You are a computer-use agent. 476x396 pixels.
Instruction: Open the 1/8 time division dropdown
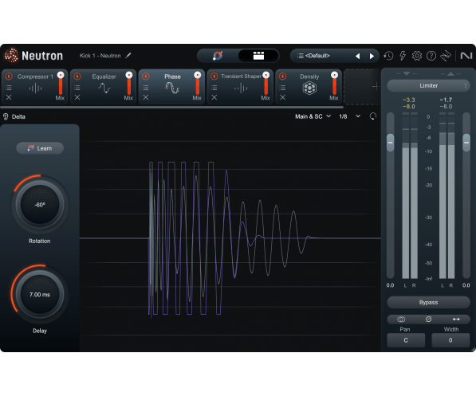pos(350,116)
